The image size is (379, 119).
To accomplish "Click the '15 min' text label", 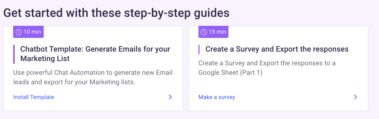I will tap(217, 32).
